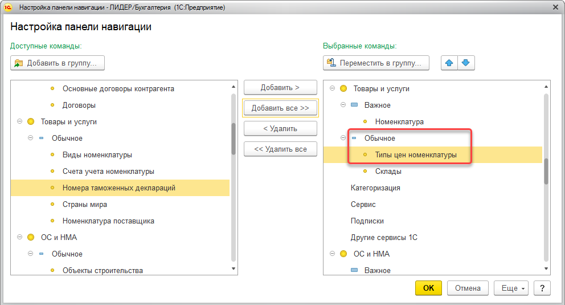Click the Отмена button
This screenshot has height=305, width=565.
pyautogui.click(x=468, y=288)
